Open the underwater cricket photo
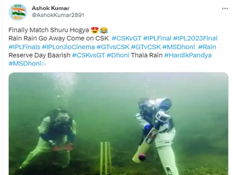 click(x=119, y=124)
